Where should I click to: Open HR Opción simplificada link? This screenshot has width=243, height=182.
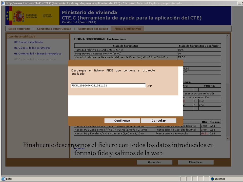click(x=28, y=42)
